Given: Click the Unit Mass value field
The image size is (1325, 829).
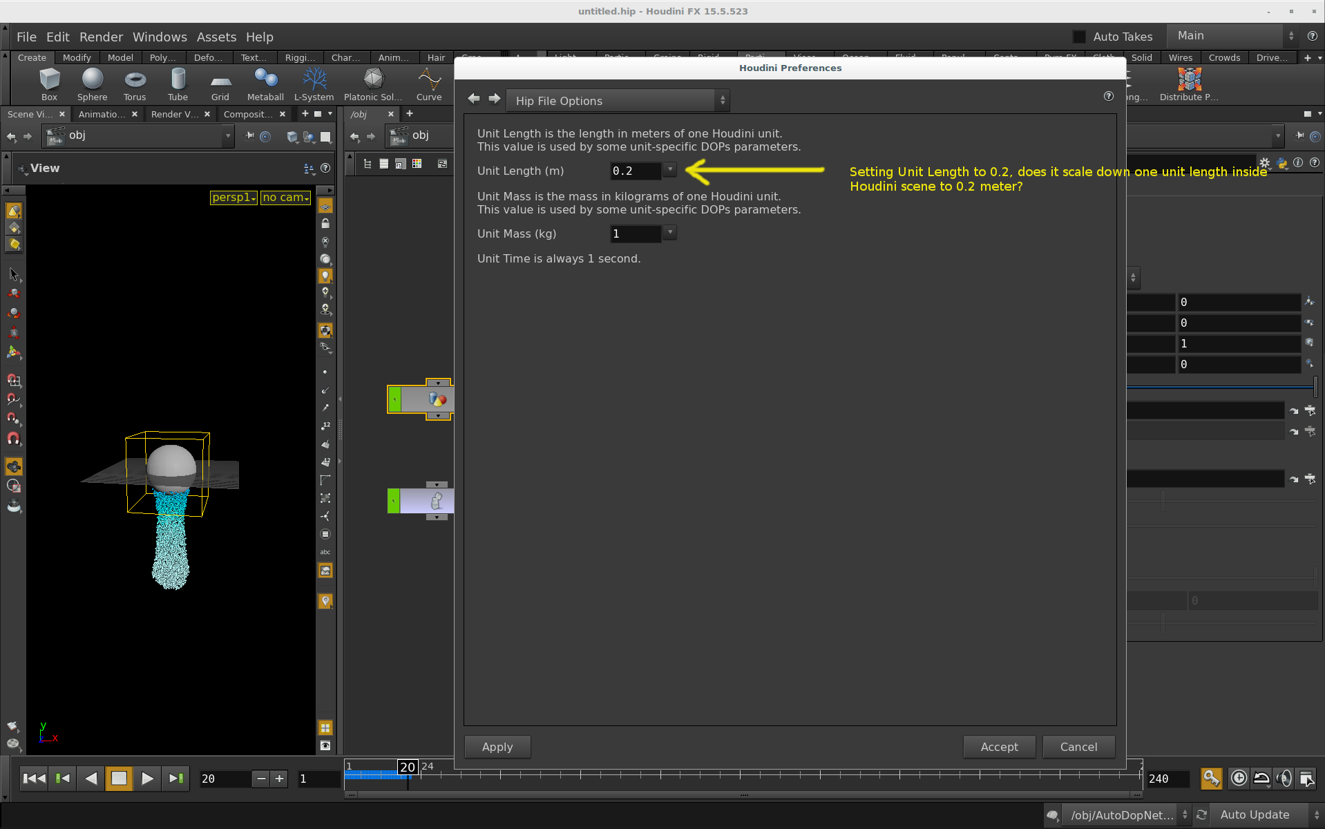Looking at the screenshot, I should pyautogui.click(x=636, y=234).
